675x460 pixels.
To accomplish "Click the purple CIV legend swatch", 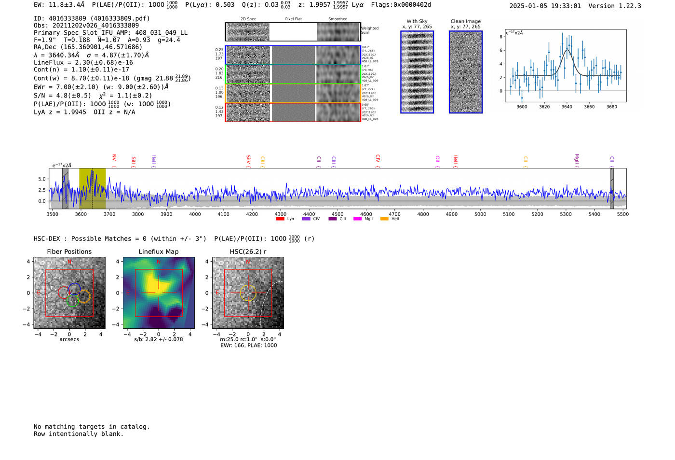I will coord(306,219).
